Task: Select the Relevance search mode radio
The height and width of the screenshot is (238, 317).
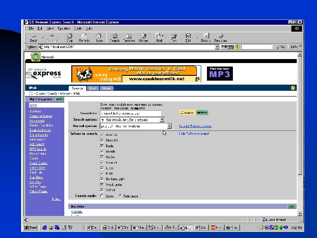Action: coord(120,196)
